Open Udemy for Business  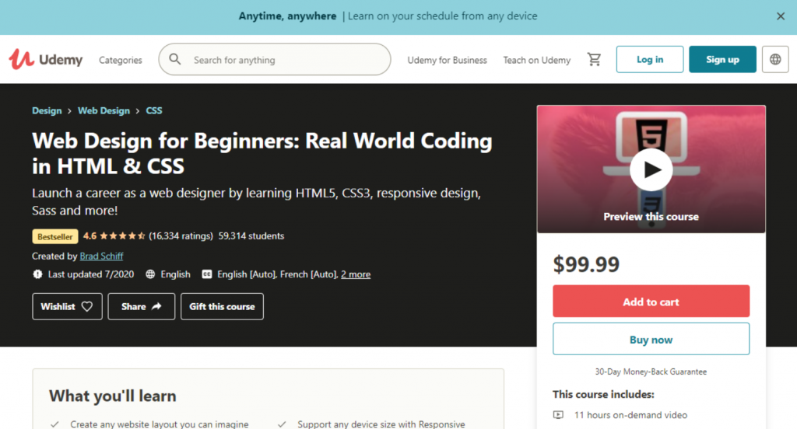pyautogui.click(x=447, y=60)
